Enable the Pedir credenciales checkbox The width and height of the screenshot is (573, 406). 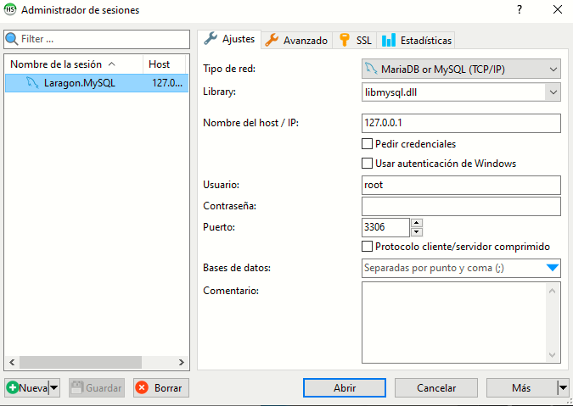[x=368, y=144]
